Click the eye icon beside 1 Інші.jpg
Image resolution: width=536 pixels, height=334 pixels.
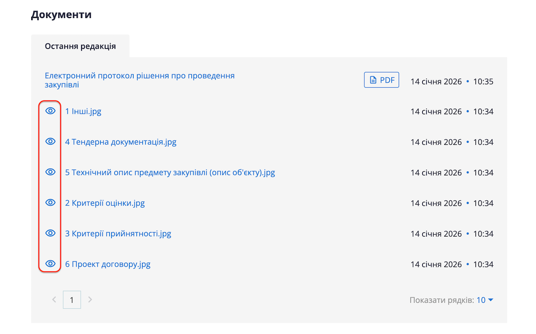coord(50,111)
